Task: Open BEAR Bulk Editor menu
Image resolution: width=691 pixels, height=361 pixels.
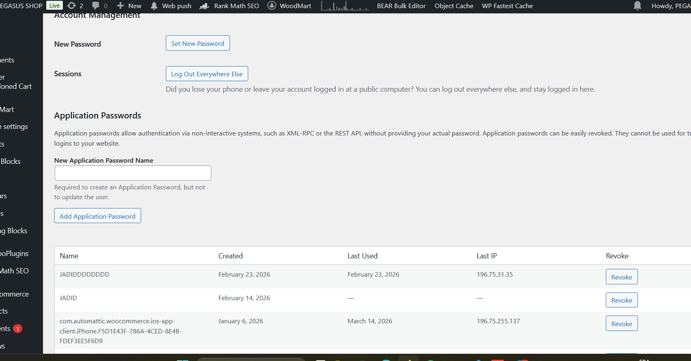Action: tap(401, 6)
